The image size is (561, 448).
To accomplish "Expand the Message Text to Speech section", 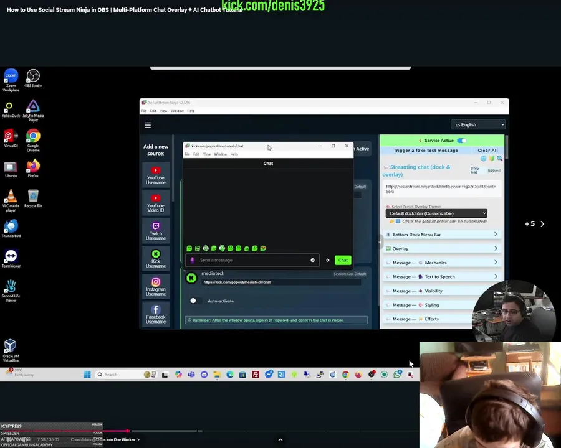I will (x=442, y=276).
